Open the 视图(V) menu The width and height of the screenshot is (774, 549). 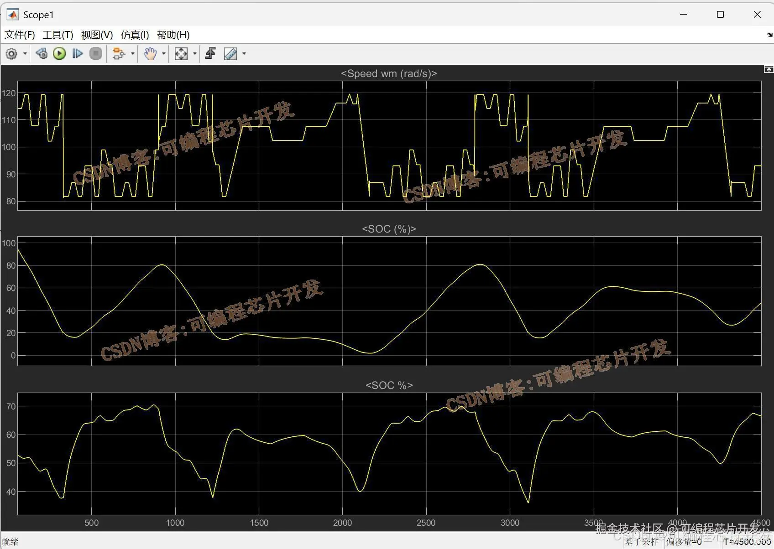click(x=97, y=35)
